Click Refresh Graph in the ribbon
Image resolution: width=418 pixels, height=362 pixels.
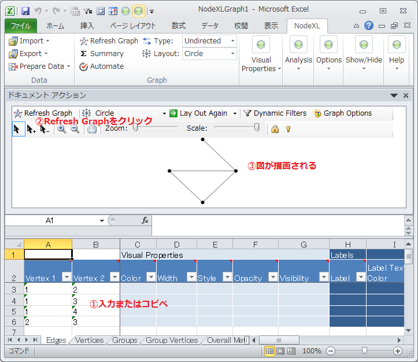[x=109, y=41]
